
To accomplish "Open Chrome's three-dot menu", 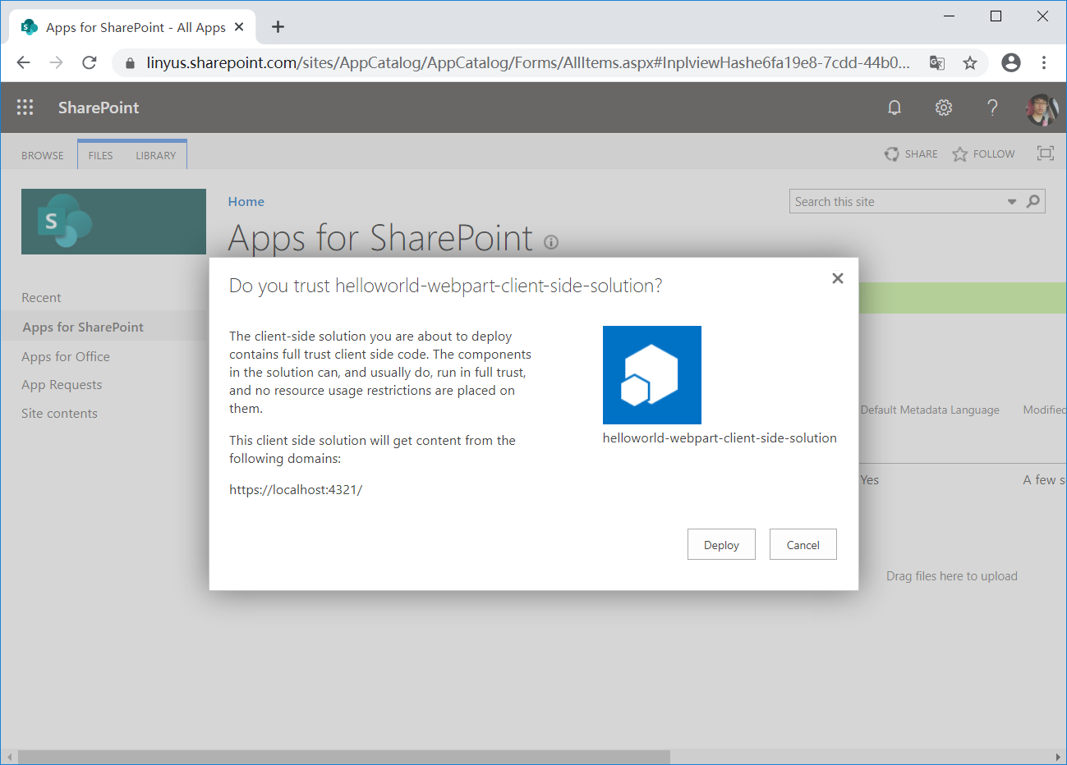I will coord(1044,62).
